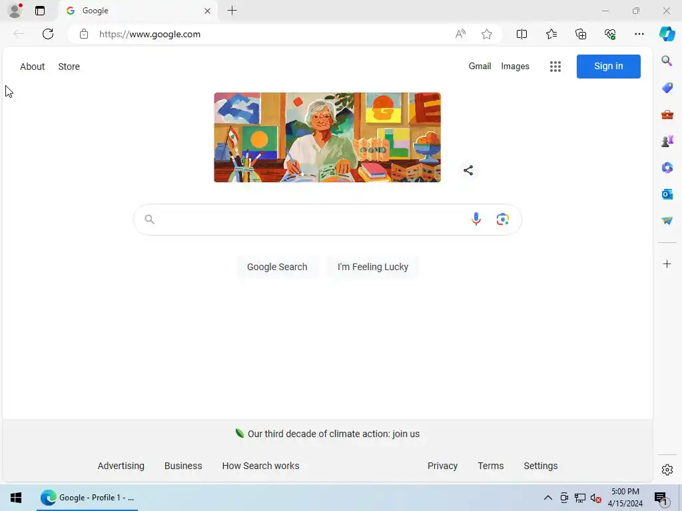Open sidebar Drop paper plane icon
The height and width of the screenshot is (511, 682).
[667, 221]
